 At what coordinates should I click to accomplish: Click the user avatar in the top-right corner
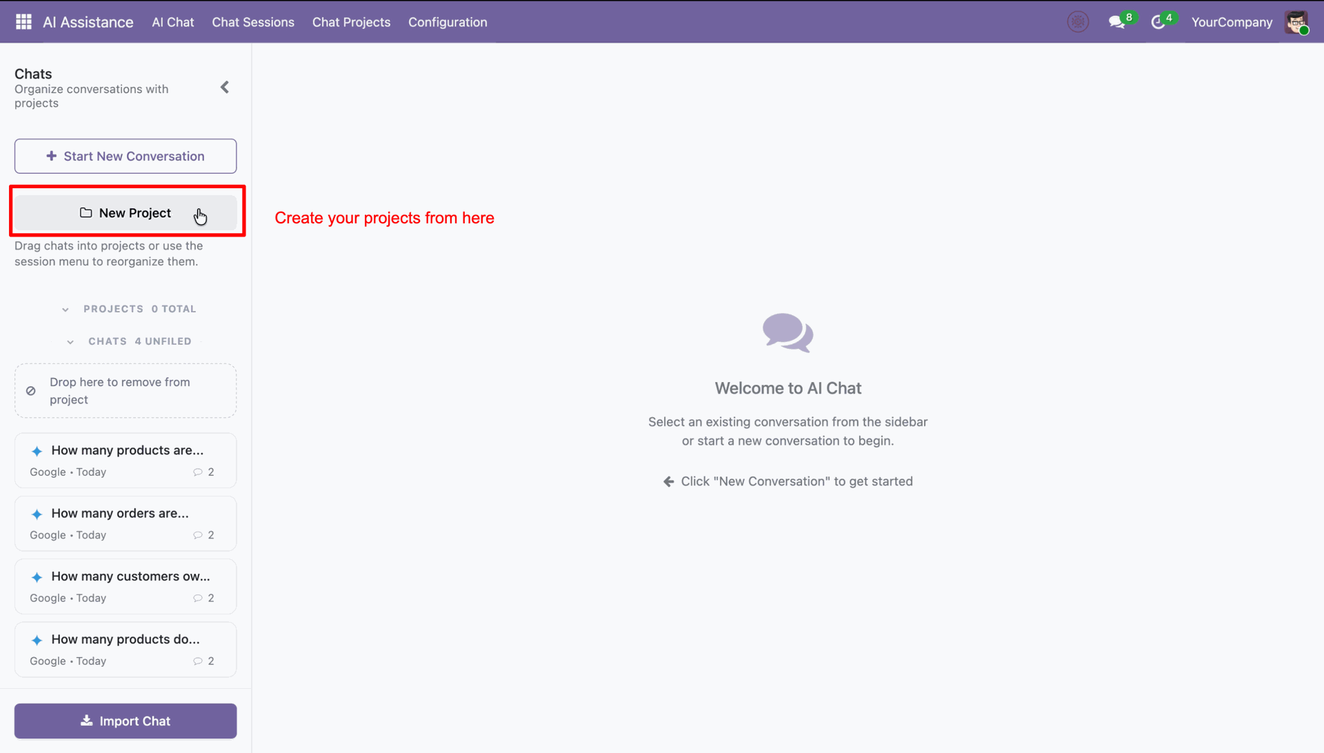1296,22
